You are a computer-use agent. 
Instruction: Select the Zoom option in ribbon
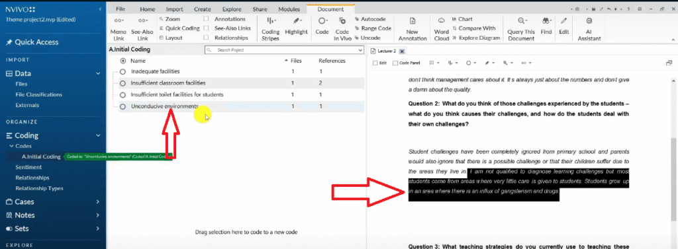coord(169,19)
